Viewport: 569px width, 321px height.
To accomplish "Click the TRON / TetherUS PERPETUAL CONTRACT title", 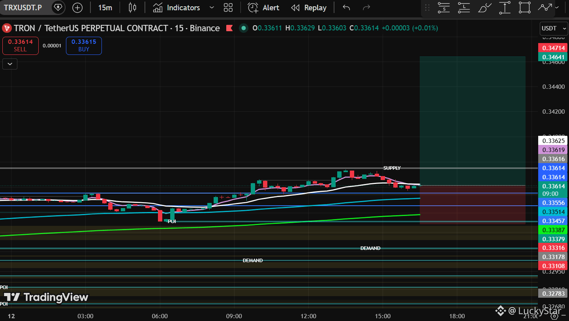I will pyautogui.click(x=117, y=28).
